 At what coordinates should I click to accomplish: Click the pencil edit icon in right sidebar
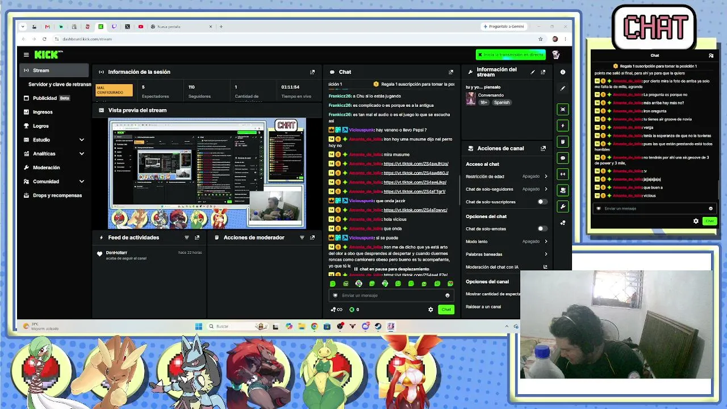coord(563,88)
